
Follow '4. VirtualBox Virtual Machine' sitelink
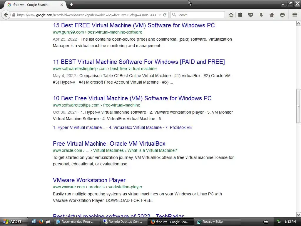(x=135, y=127)
